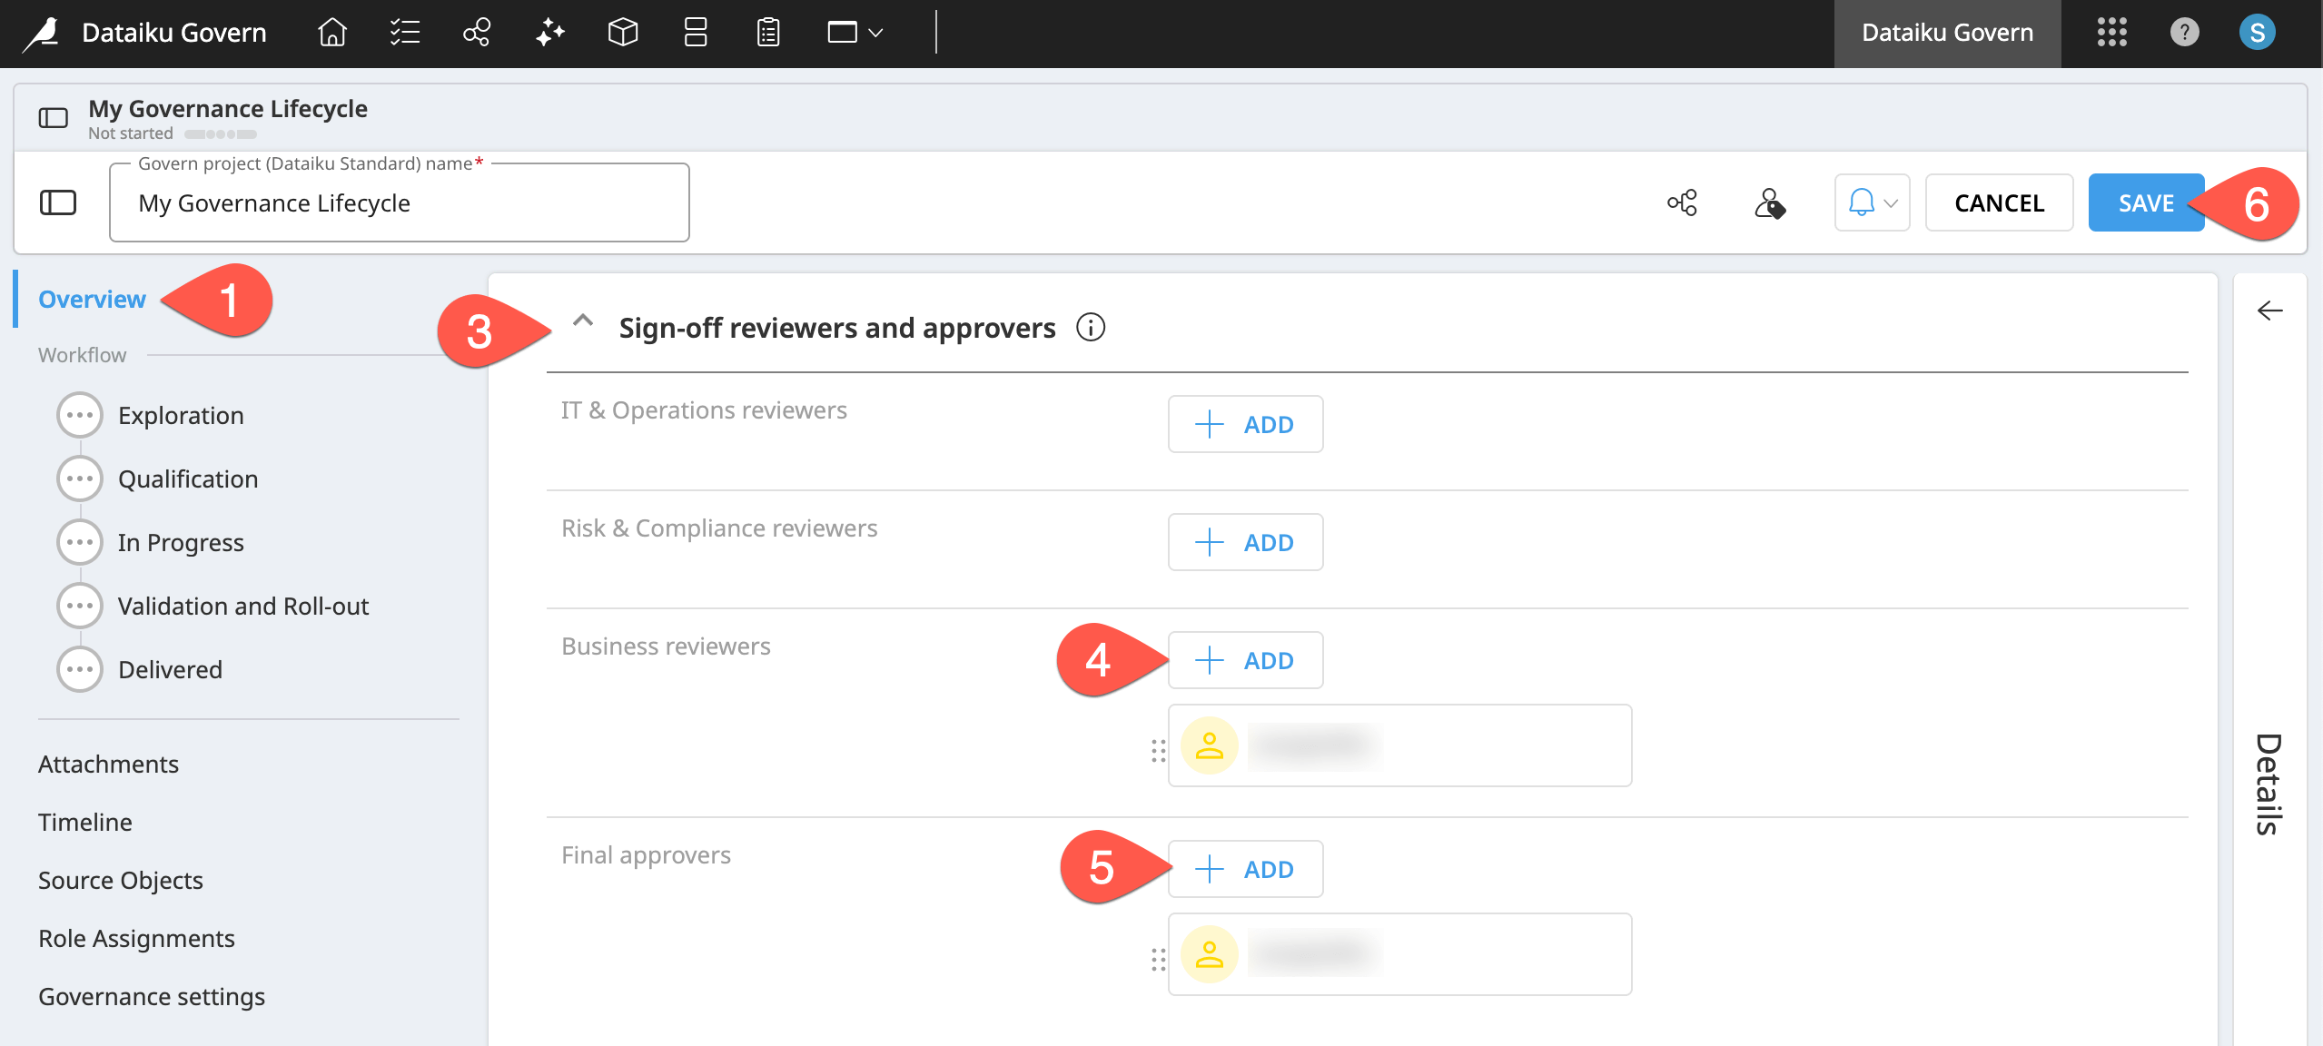Open the notification bell dropdown
The image size is (2323, 1046).
tap(1872, 202)
